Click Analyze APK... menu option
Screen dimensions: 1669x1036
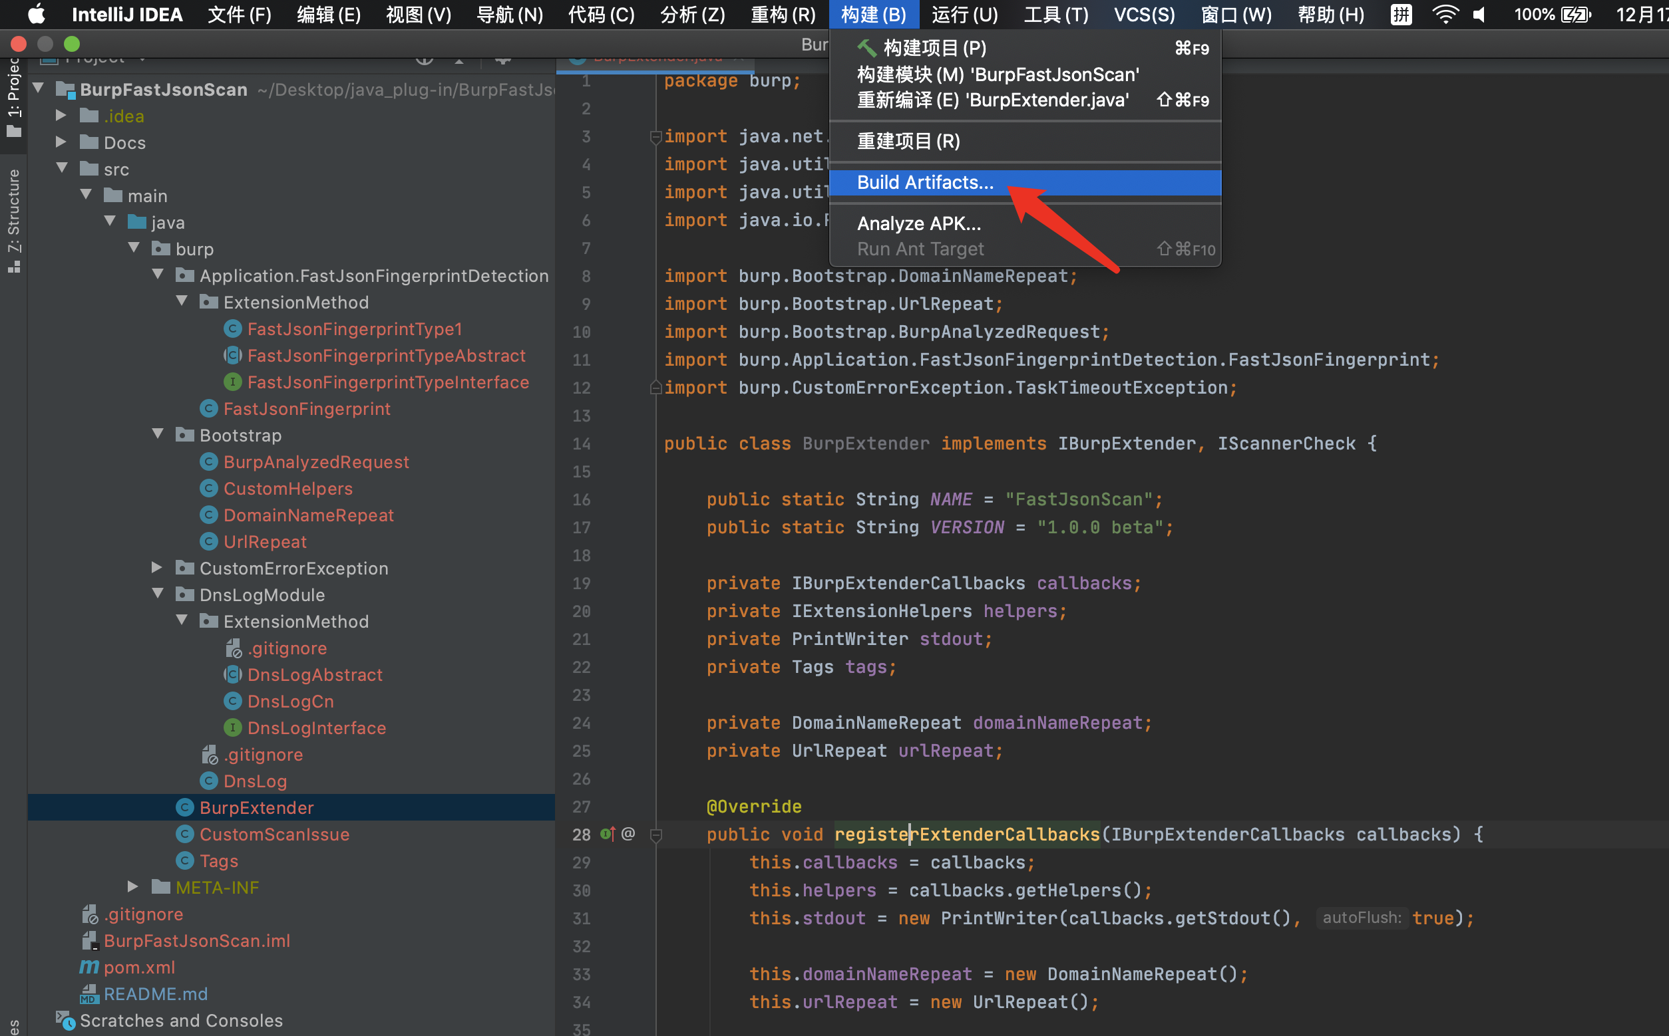918,223
